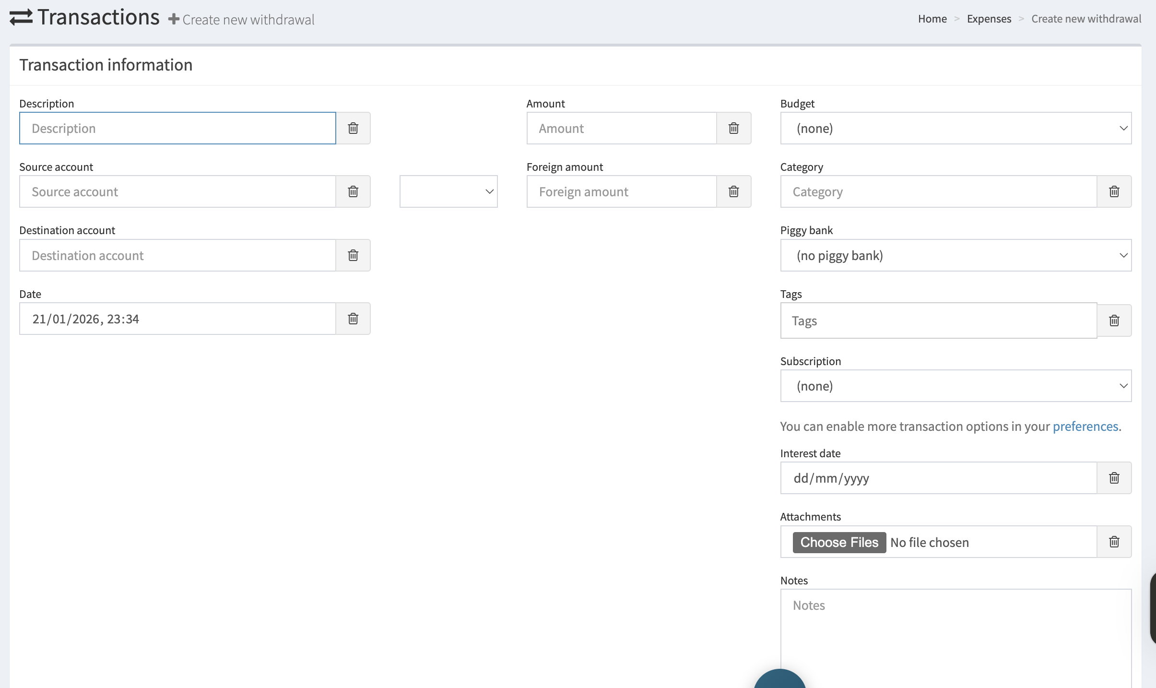The height and width of the screenshot is (688, 1156).
Task: Navigate to Expenses via the breadcrumb
Action: pyautogui.click(x=989, y=19)
